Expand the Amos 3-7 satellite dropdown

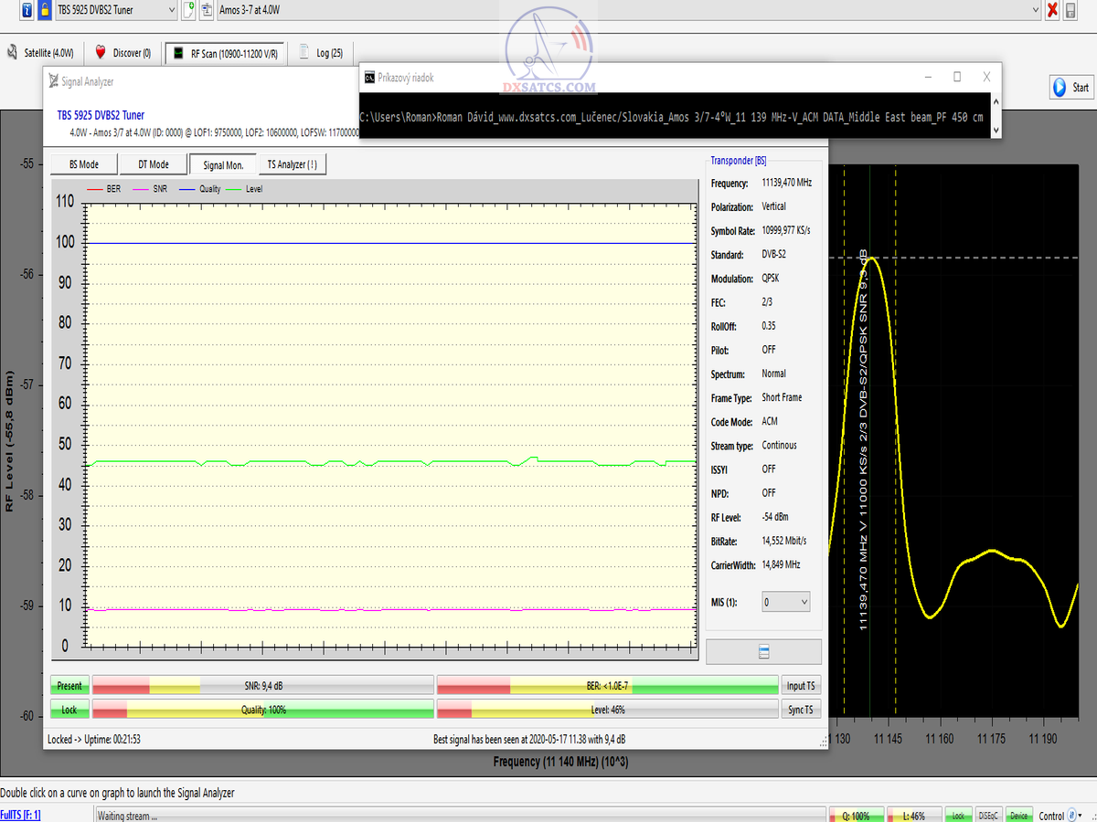pos(1034,10)
